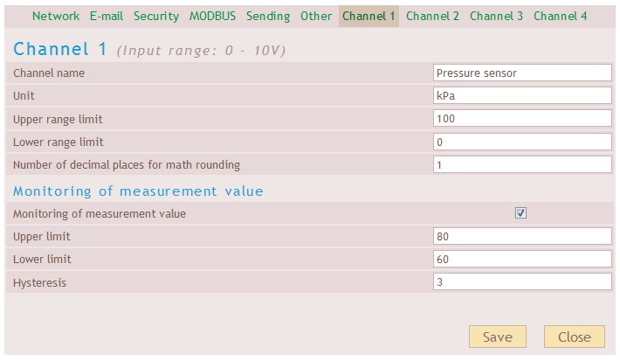This screenshot has width=620, height=361.
Task: Open the Channel 3 tab
Action: pos(496,17)
